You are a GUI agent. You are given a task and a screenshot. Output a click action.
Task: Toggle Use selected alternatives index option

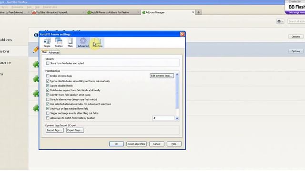[x=48, y=104]
